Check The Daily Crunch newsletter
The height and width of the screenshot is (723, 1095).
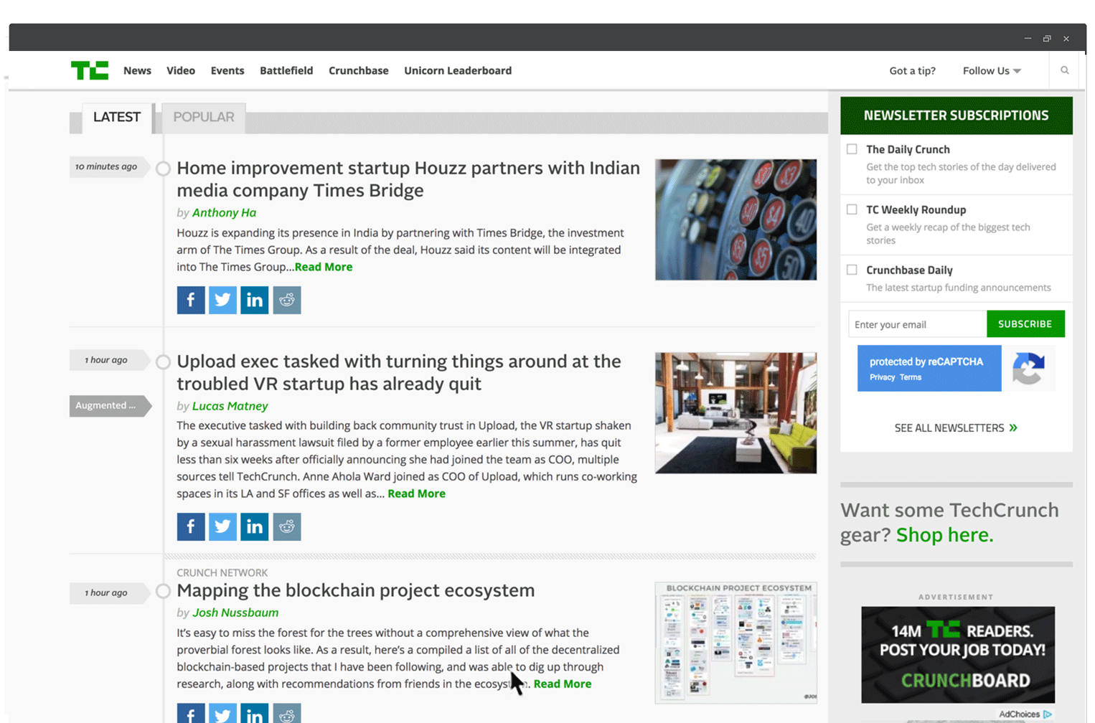coord(852,149)
